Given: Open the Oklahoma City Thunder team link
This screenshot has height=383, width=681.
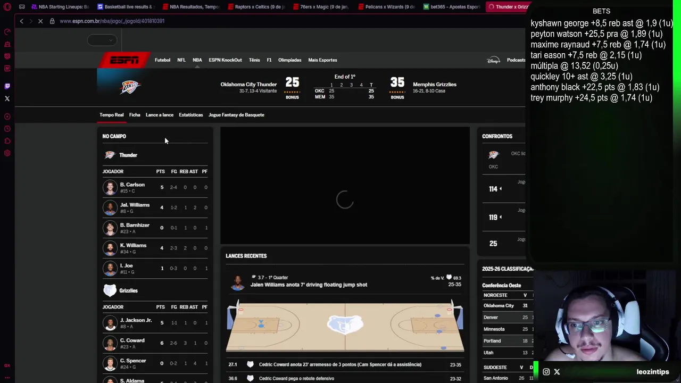Looking at the screenshot, I should 248,85.
